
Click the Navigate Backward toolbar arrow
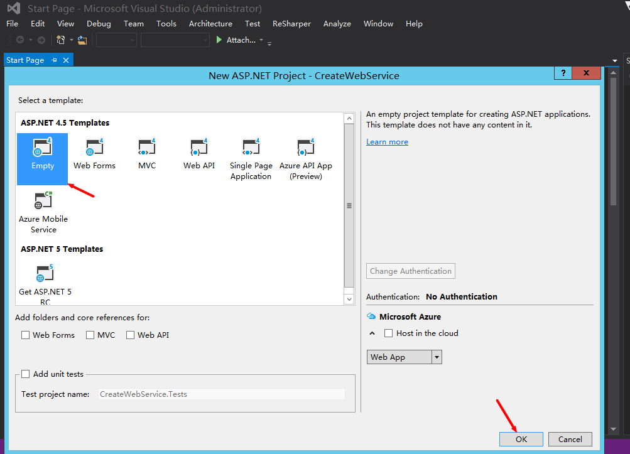click(x=20, y=40)
